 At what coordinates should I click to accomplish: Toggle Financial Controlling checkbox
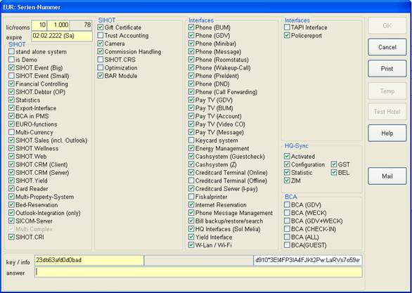[11, 84]
